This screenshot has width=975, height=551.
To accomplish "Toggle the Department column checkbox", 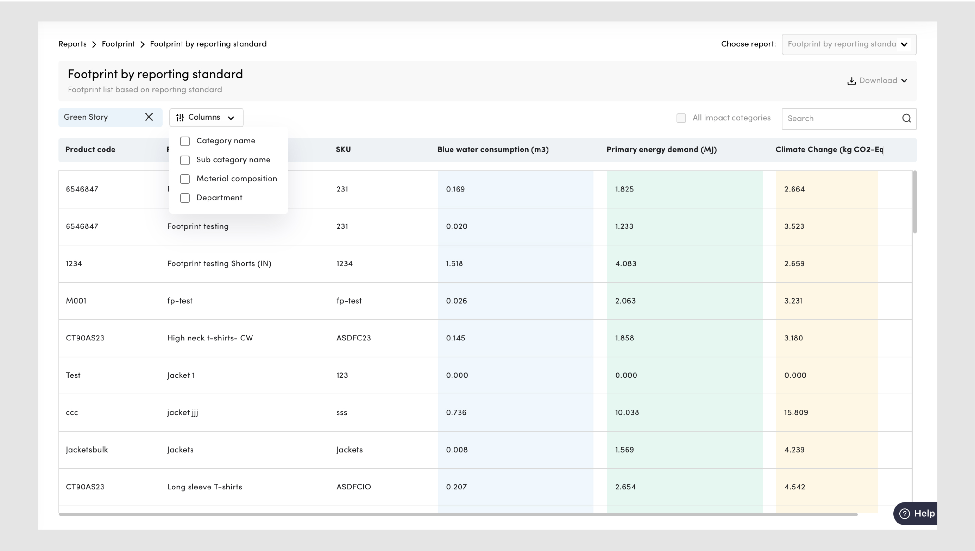I will pos(185,198).
